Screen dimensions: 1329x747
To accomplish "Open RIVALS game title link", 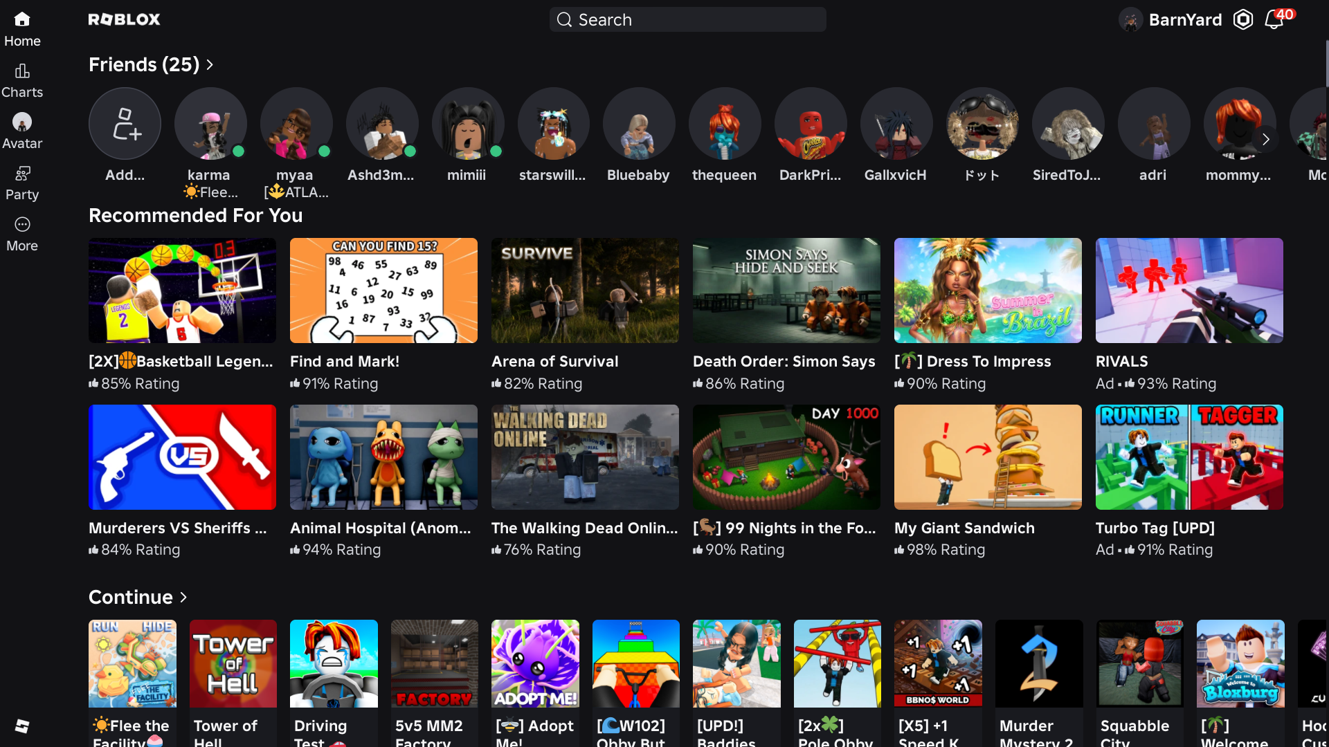I will click(1122, 362).
